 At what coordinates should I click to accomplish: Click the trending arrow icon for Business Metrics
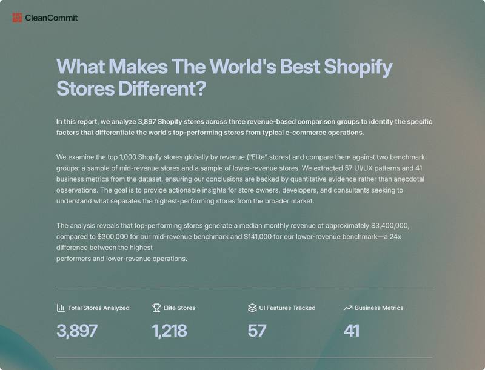[348, 308]
